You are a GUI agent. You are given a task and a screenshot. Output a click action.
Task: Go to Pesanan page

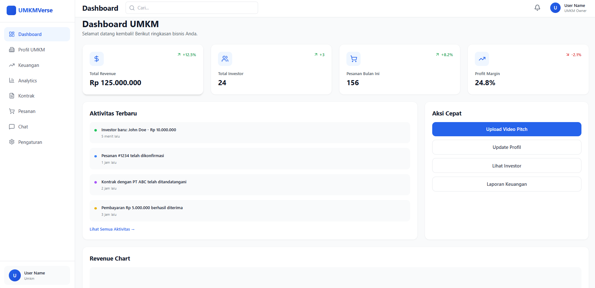coord(37,111)
